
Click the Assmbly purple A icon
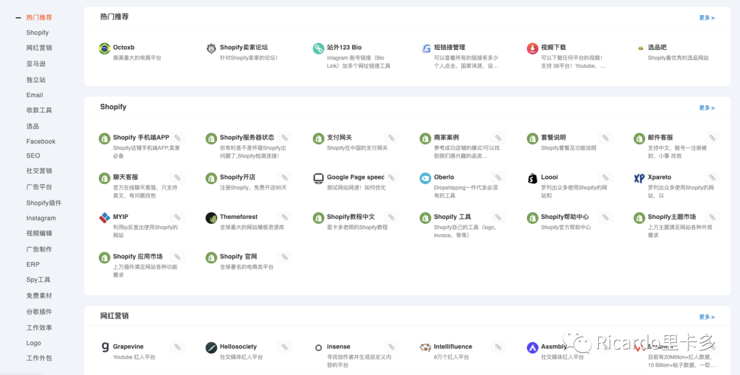point(532,348)
